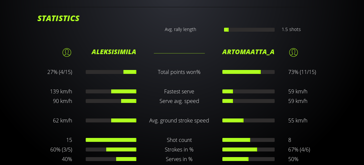Click ARTOMAATTA_A's Fastest serve bar
364x165 pixels.
pyautogui.click(x=248, y=91)
